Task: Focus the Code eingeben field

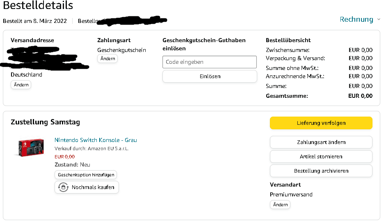Action: pyautogui.click(x=209, y=62)
